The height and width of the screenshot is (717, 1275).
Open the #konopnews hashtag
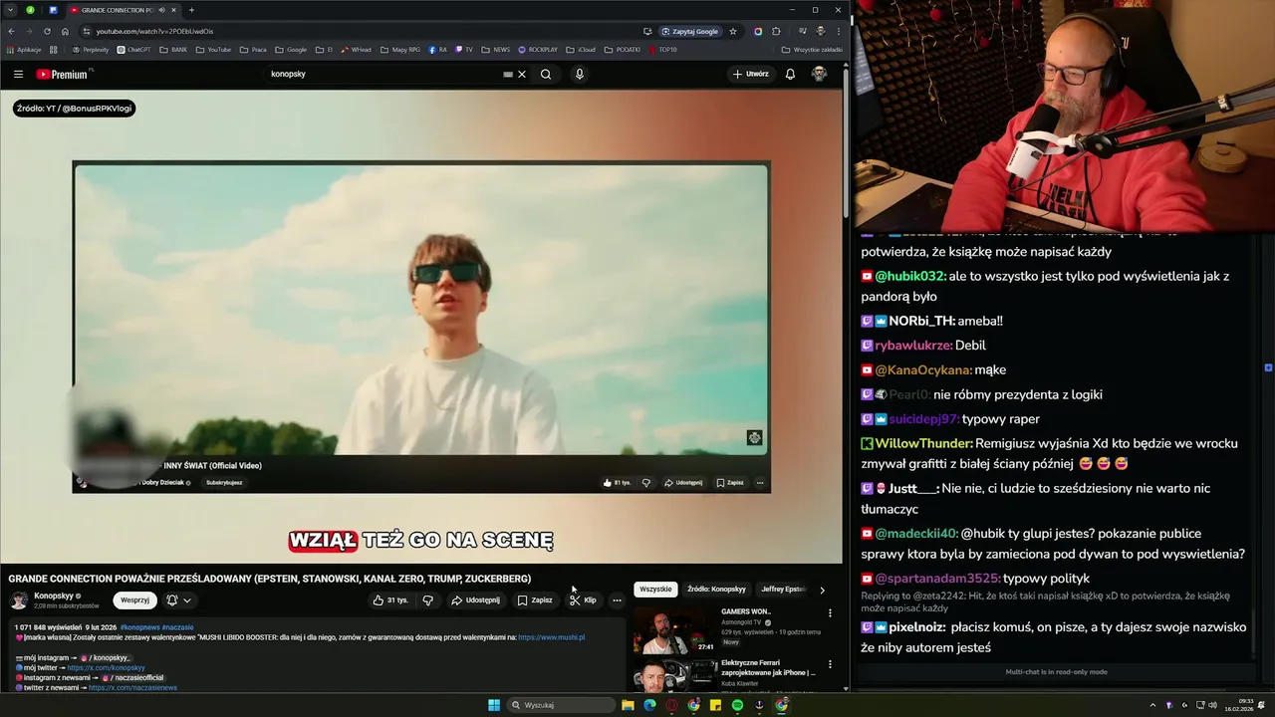click(x=139, y=627)
